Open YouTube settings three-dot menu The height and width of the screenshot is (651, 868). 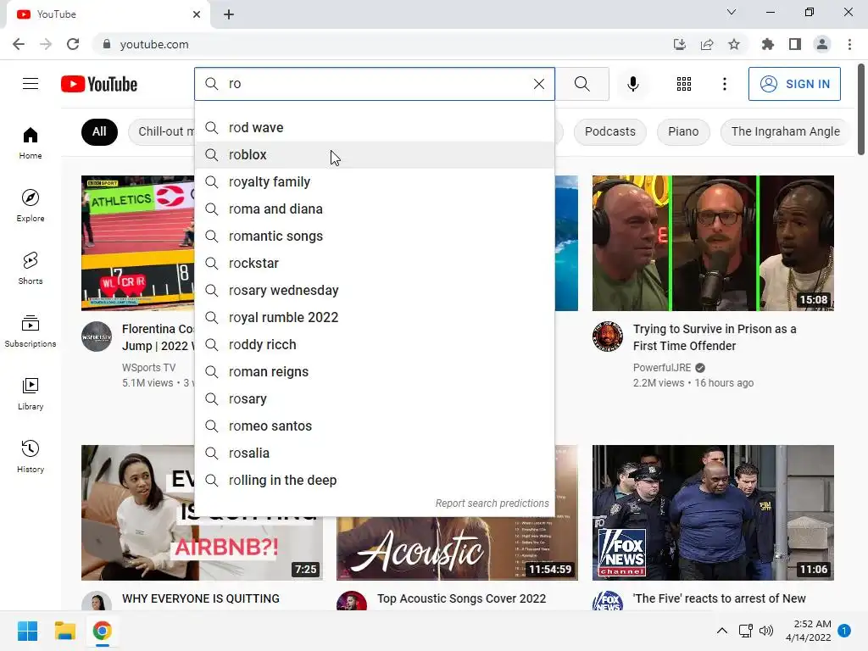724,84
